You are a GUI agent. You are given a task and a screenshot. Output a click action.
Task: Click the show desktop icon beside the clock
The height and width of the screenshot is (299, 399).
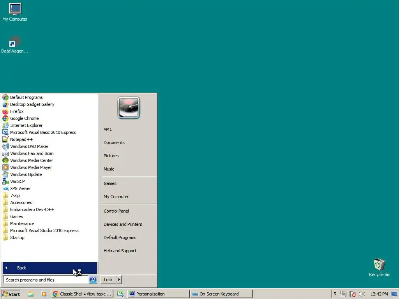click(x=394, y=294)
